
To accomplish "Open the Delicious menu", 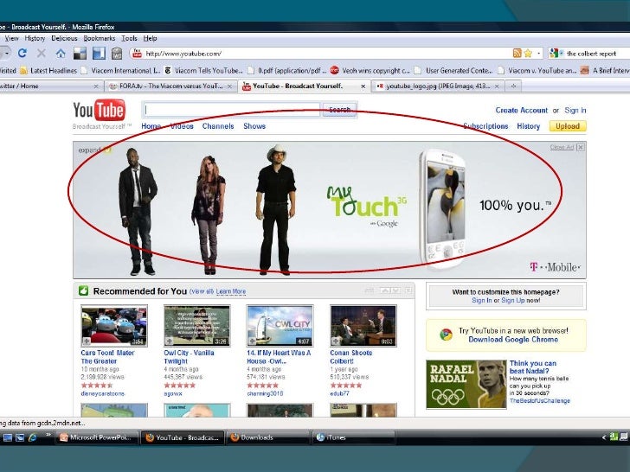I will coord(64,38).
